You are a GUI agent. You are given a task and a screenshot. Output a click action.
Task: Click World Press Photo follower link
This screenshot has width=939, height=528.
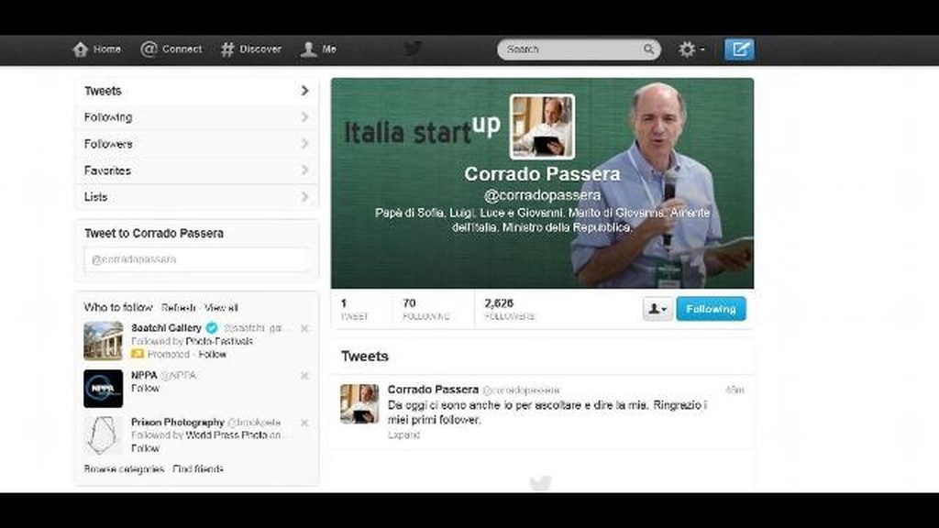[226, 435]
